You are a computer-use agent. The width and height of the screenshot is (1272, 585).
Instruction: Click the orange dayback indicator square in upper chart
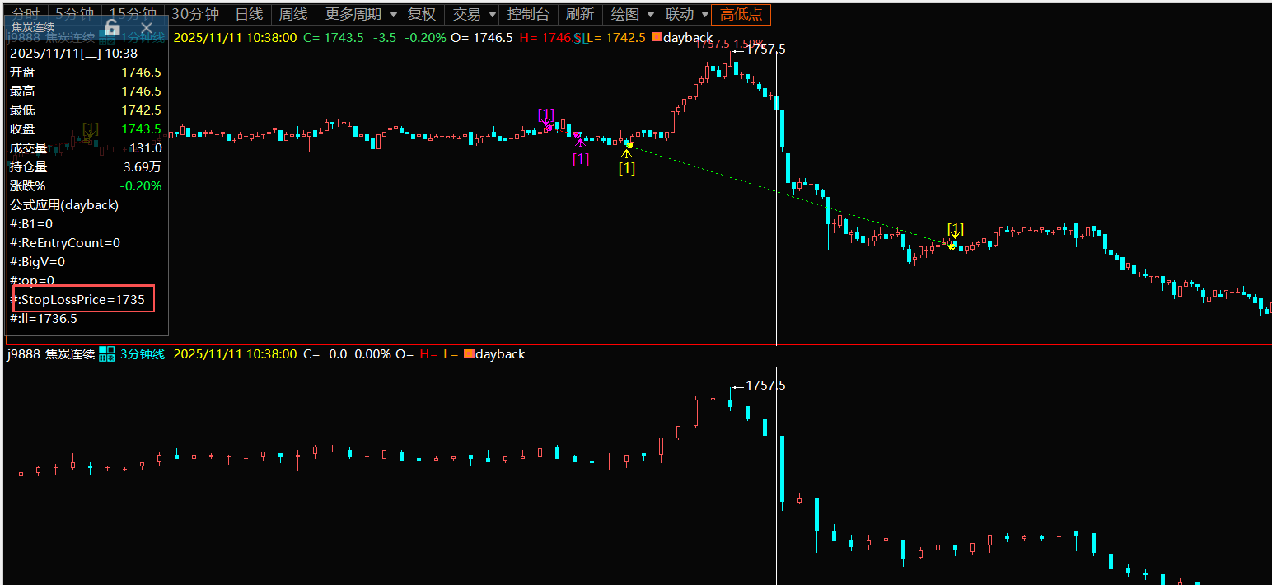coord(656,38)
